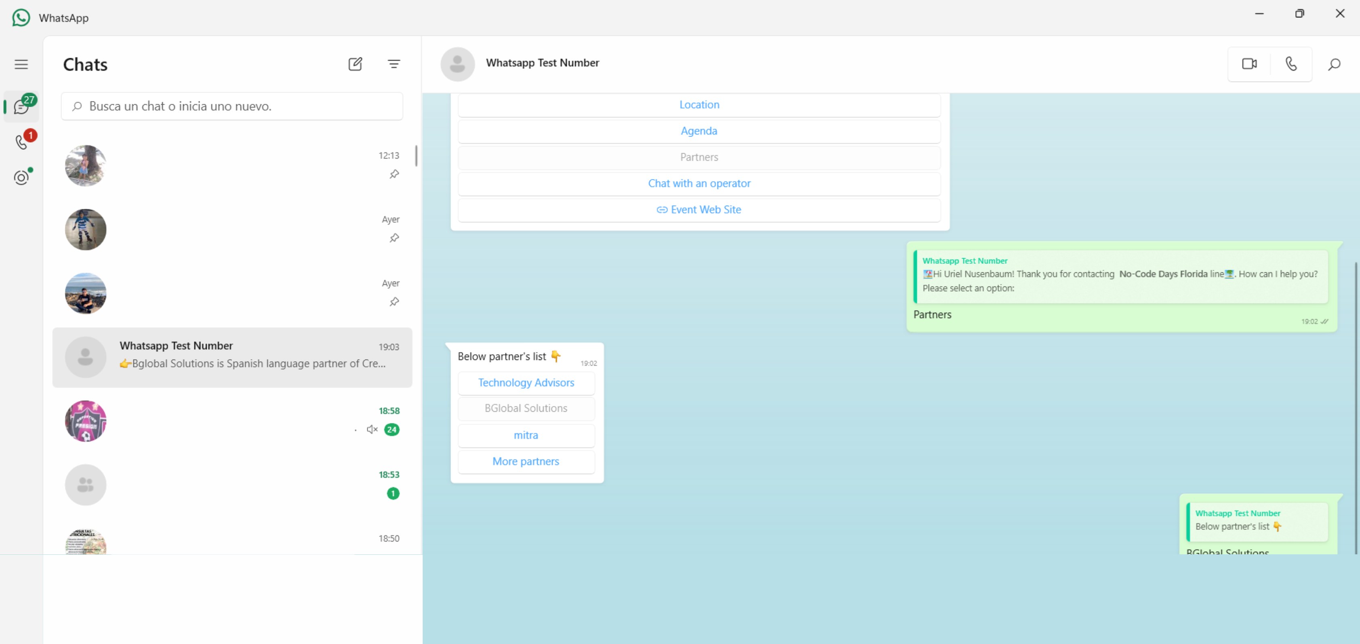The image size is (1360, 644).
Task: Start a new chat with compose icon
Action: [355, 64]
